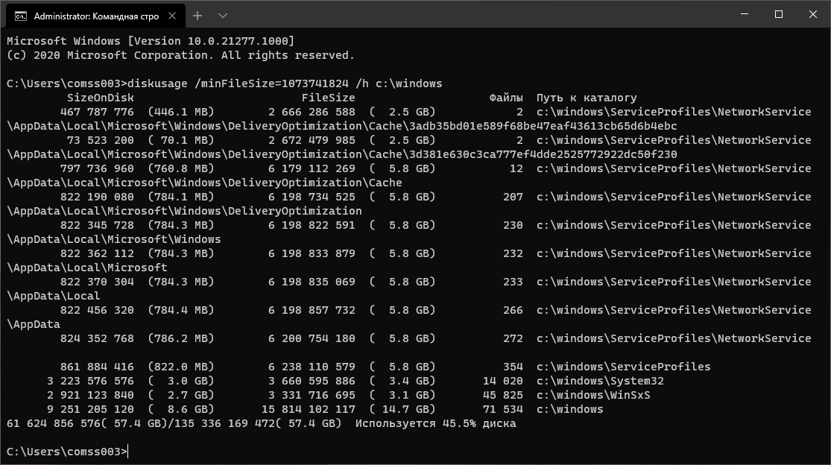Expand the new tab profile dropdown chevron
Viewport: 831px width, 465px height.
222,16
